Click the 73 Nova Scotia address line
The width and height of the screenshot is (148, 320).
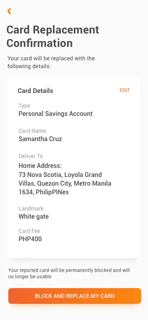[60, 175]
